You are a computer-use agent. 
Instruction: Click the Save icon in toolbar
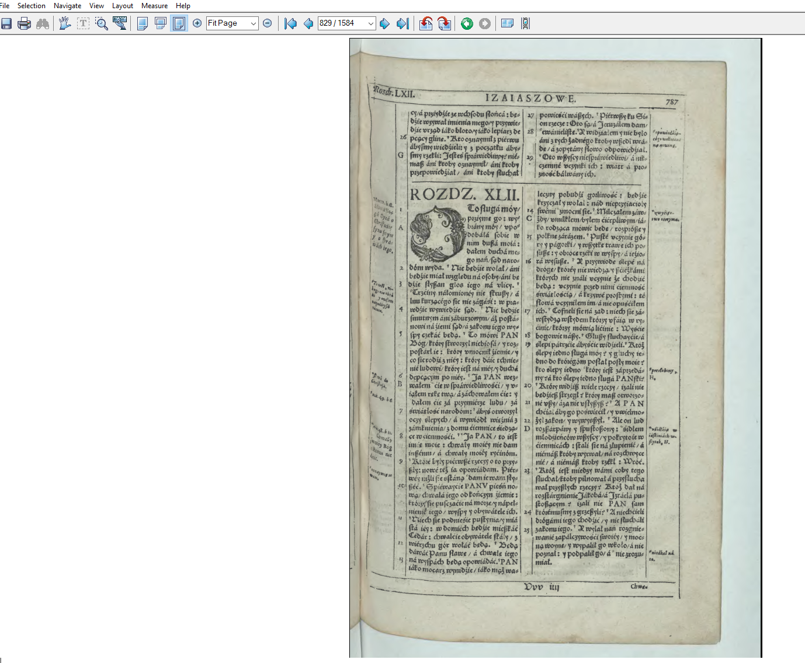point(6,23)
